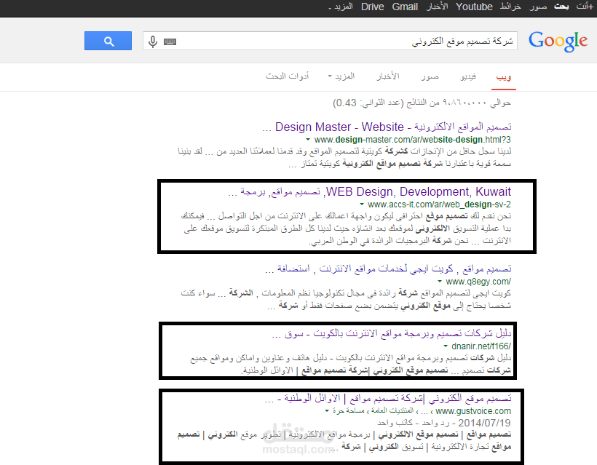Click the www.gustvoice.com green URL
The image size is (597, 465).
coord(473,411)
